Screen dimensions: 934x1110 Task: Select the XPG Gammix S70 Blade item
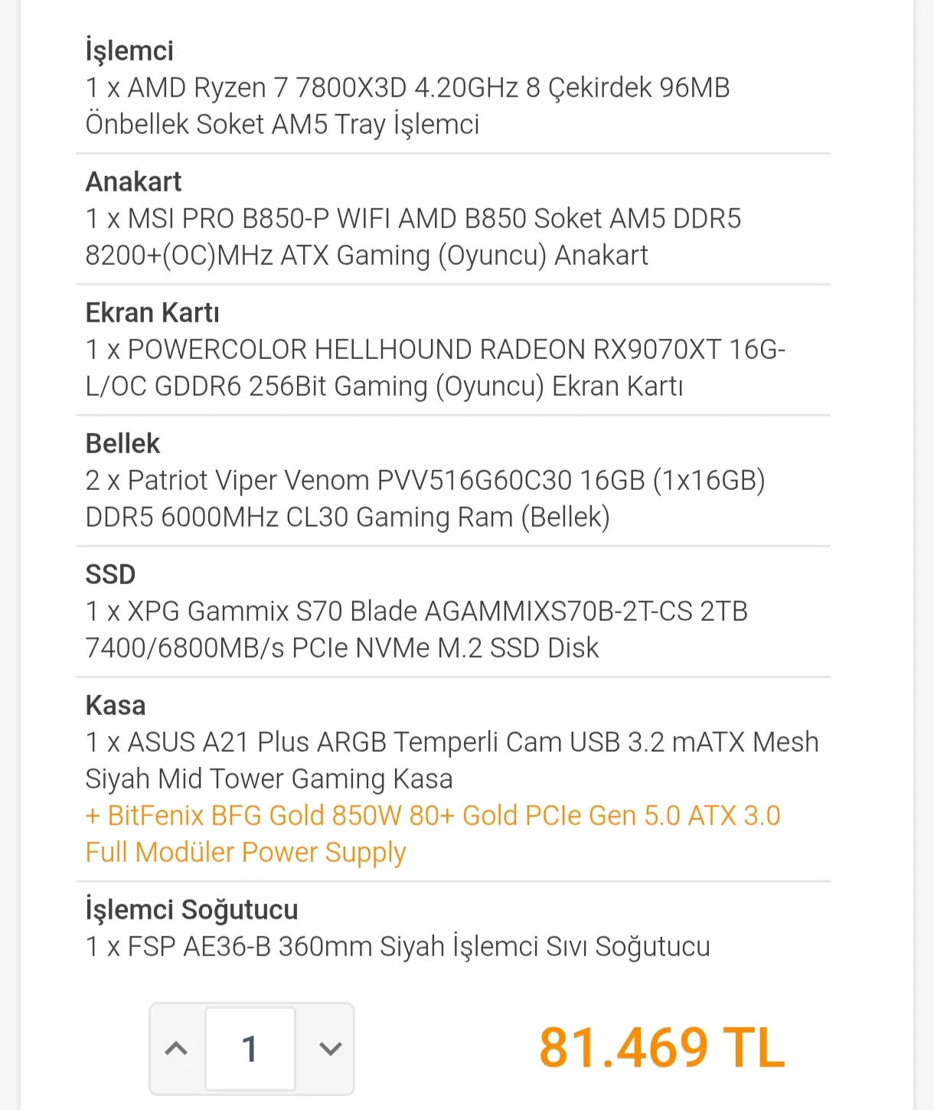coord(416,630)
